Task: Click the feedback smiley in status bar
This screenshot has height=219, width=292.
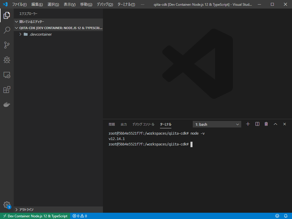Action: pyautogui.click(x=277, y=216)
